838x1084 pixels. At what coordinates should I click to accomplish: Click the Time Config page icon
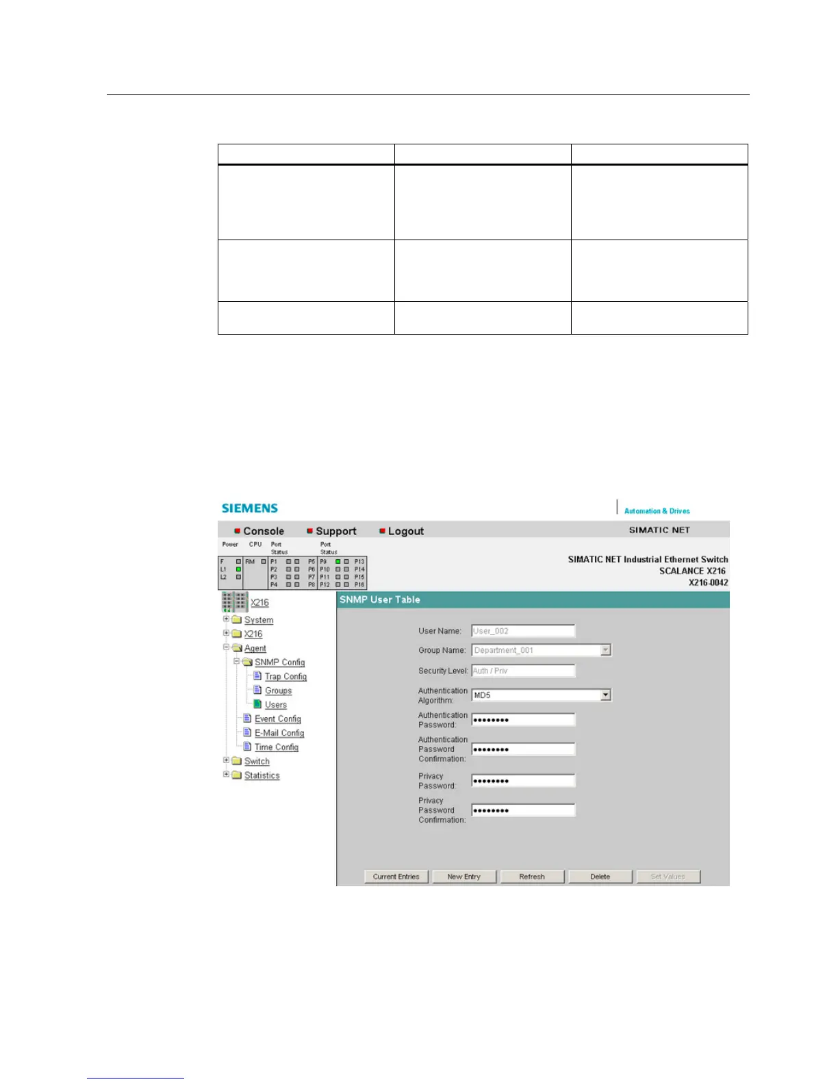pos(247,747)
